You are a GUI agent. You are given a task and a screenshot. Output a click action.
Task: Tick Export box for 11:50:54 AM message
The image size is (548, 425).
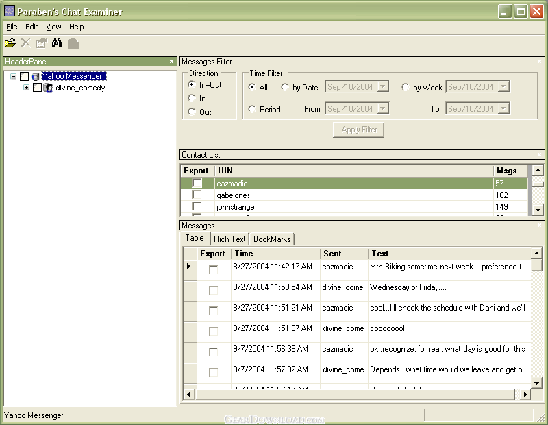point(213,290)
